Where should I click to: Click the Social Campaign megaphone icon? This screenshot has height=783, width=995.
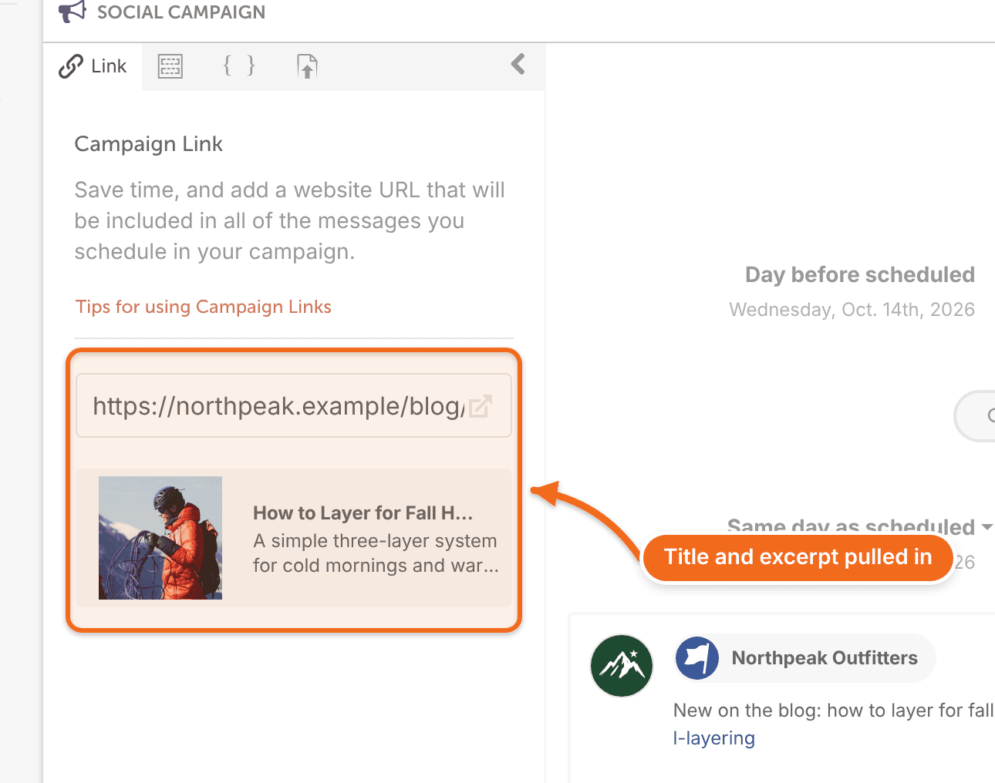point(73,12)
